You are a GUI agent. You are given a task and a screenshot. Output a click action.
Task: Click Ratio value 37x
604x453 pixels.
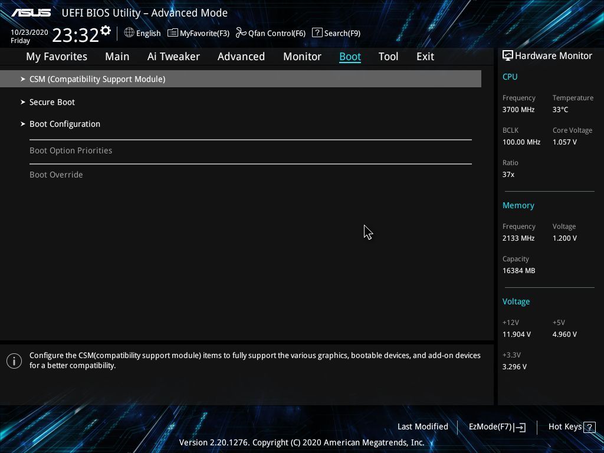pos(508,175)
